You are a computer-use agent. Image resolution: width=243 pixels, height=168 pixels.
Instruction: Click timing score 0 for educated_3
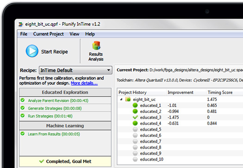click(x=208, y=117)
